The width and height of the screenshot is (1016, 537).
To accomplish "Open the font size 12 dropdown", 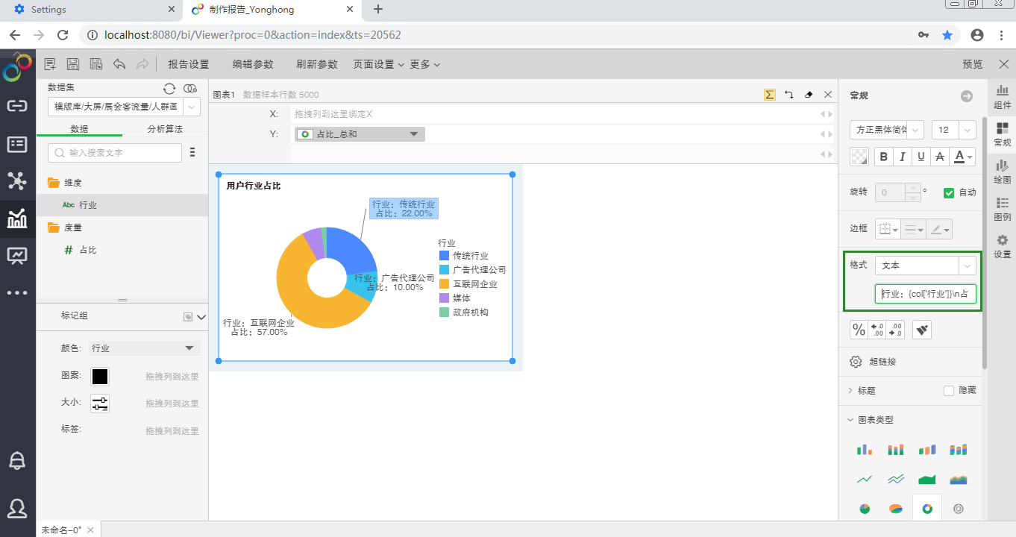I will coord(954,130).
